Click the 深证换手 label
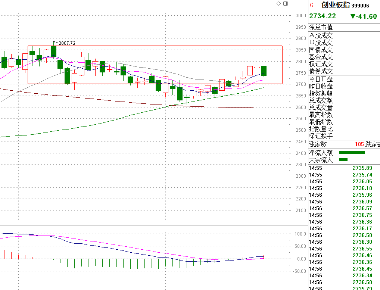Image resolution: width=380 pixels, height=290 pixels. [x=321, y=136]
